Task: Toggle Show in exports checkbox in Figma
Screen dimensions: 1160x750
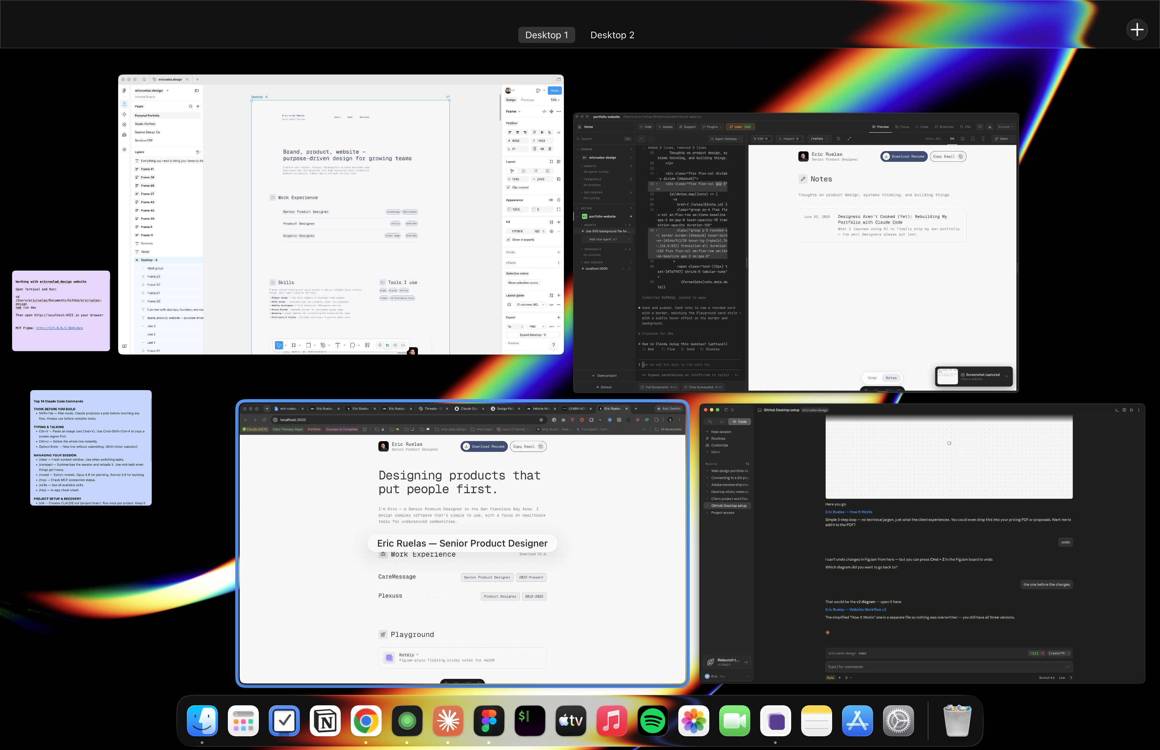Action: pos(508,240)
